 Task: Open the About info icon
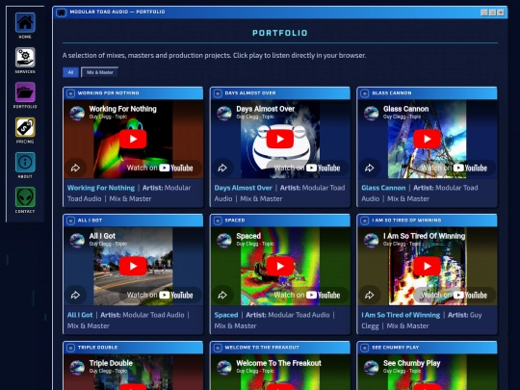click(x=25, y=162)
